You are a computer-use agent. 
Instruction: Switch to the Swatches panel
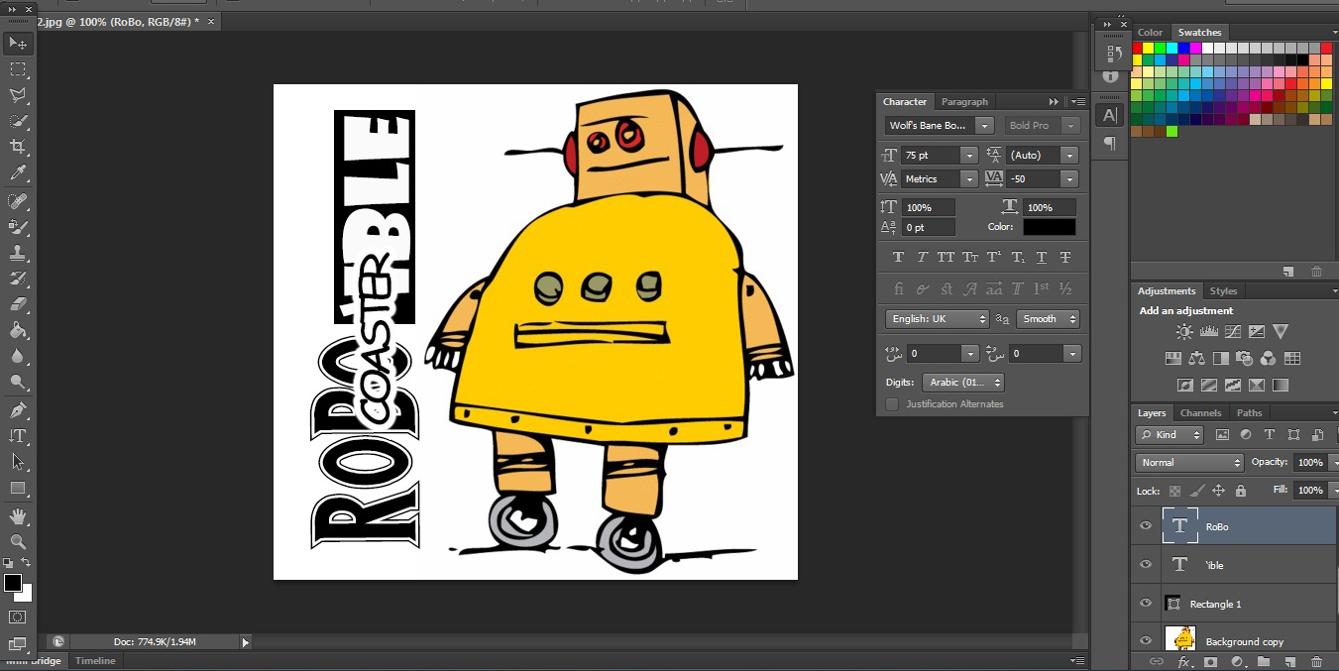(1199, 32)
